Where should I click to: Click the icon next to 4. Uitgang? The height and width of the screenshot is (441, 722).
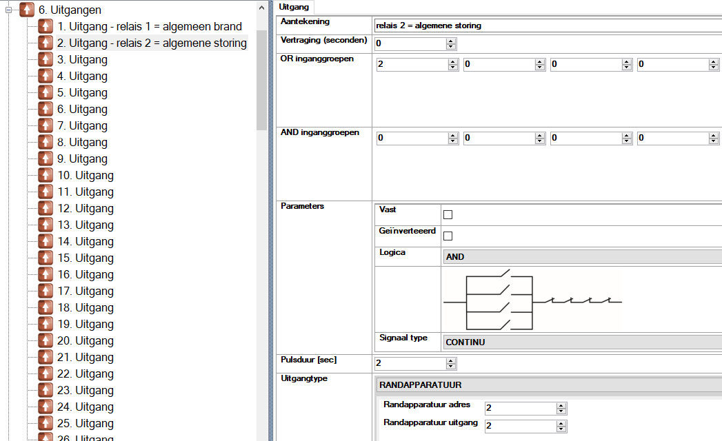(x=46, y=76)
